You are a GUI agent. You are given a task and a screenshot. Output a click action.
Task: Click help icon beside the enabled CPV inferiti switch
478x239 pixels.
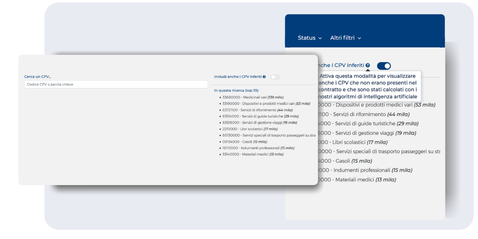tap(368, 66)
